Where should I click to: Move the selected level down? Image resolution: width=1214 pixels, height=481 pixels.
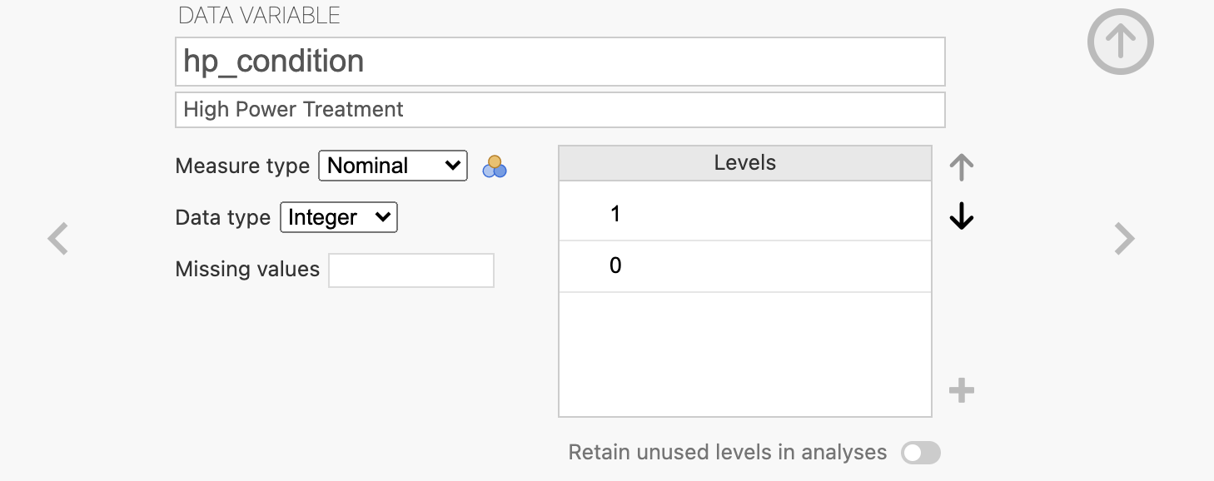pos(962,216)
